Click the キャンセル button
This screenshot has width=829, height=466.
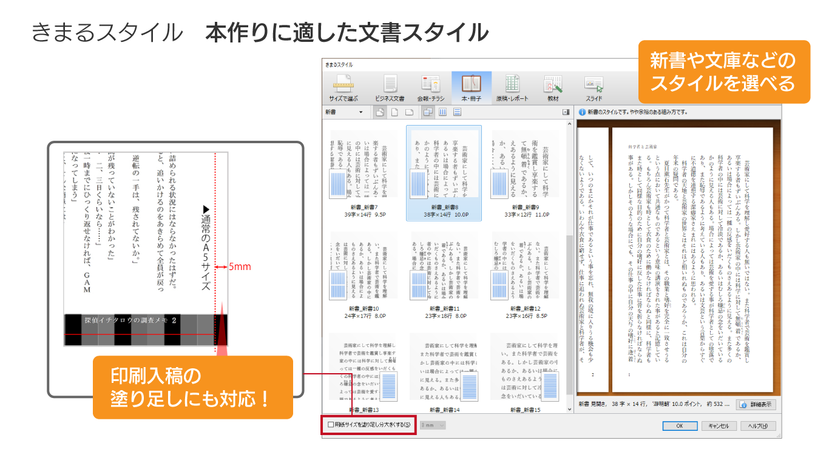pos(719,425)
